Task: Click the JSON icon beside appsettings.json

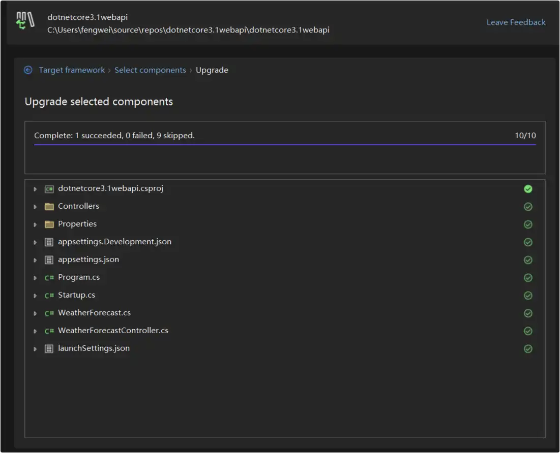Action: pos(49,260)
